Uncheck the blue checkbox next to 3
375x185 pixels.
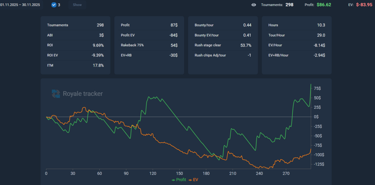coord(54,5)
